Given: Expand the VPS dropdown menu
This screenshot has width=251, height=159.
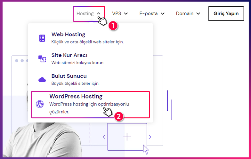Looking at the screenshot, I should (120, 13).
